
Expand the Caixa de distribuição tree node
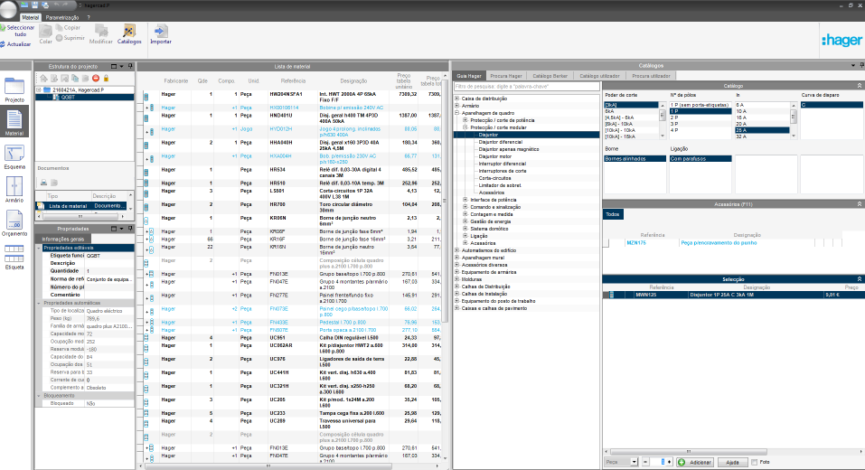coord(456,98)
